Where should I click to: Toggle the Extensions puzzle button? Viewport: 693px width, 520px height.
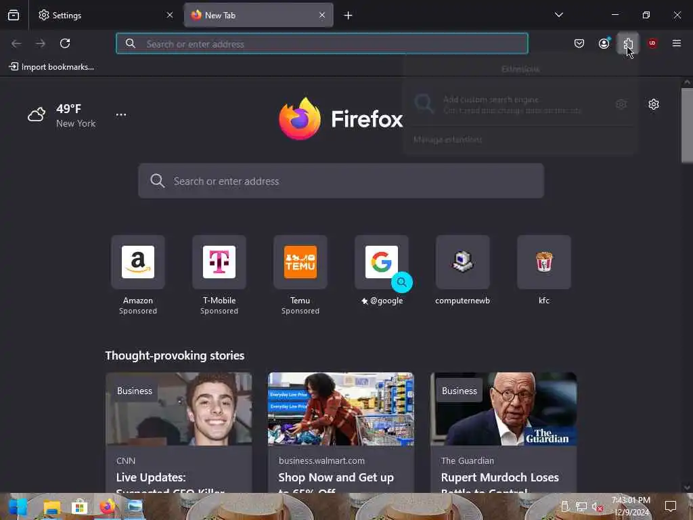628,43
